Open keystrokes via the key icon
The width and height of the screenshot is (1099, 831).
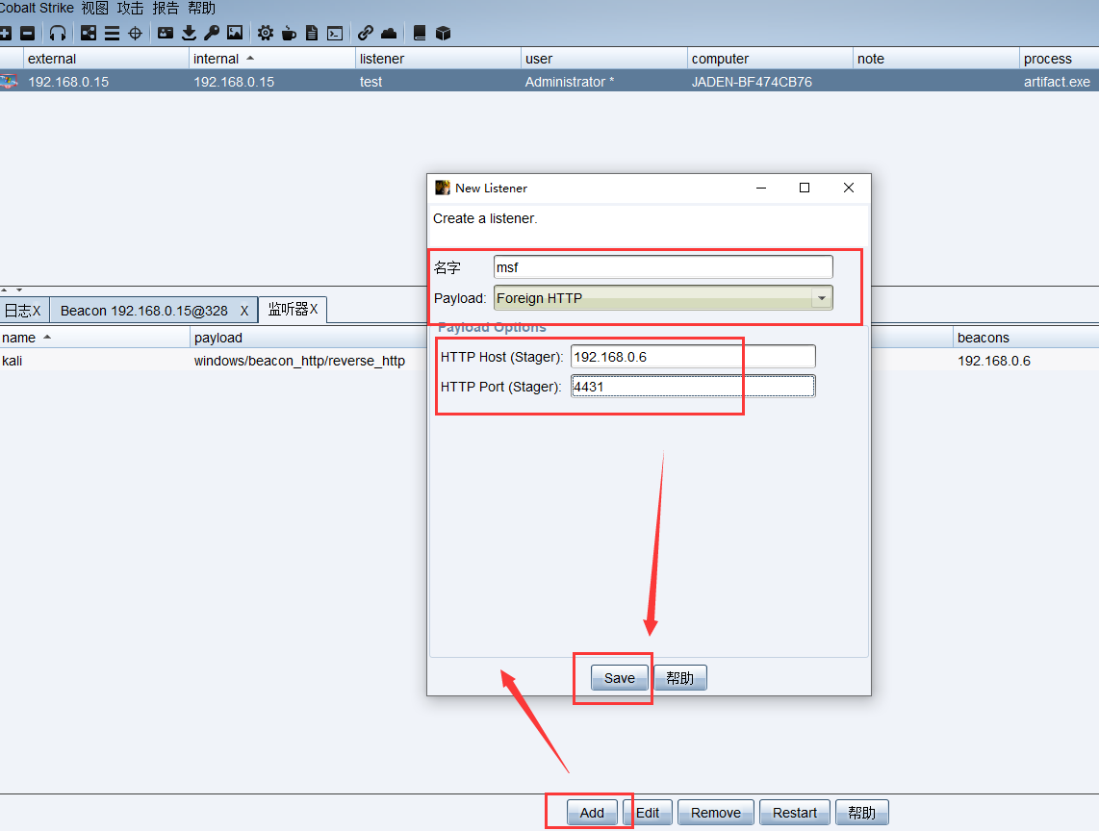[x=212, y=33]
